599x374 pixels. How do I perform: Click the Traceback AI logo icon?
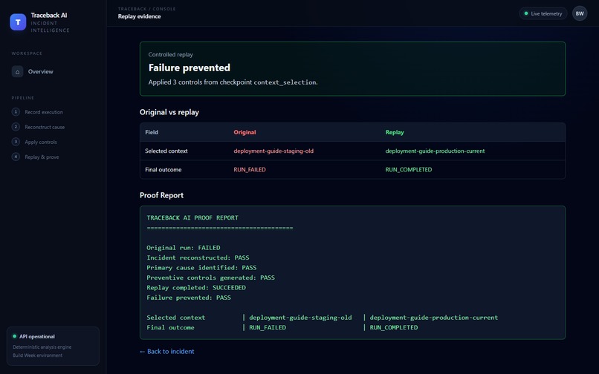(18, 22)
